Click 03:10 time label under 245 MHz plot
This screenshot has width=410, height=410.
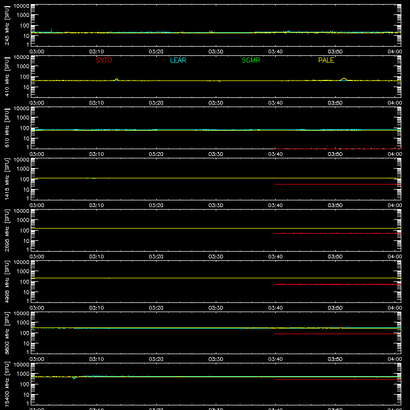click(x=96, y=52)
